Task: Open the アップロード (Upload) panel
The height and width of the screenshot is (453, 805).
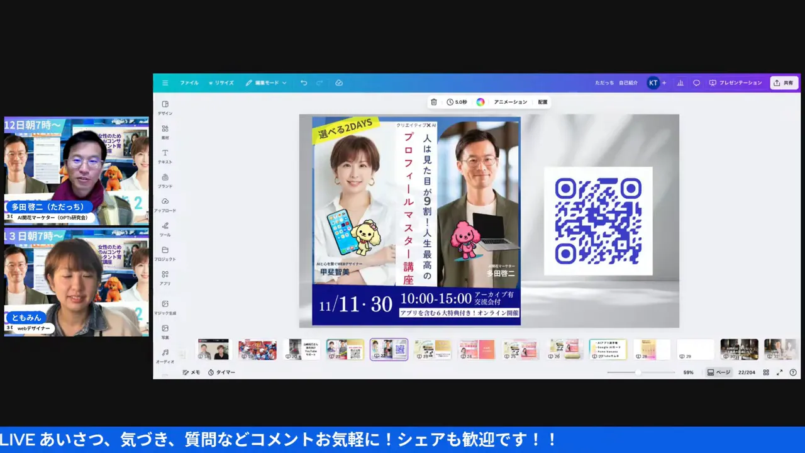Action: coord(165,204)
